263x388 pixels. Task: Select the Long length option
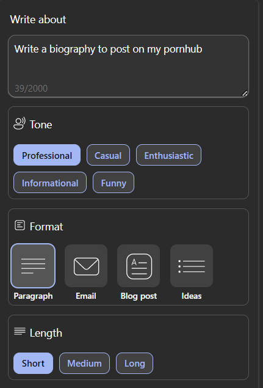pos(134,364)
